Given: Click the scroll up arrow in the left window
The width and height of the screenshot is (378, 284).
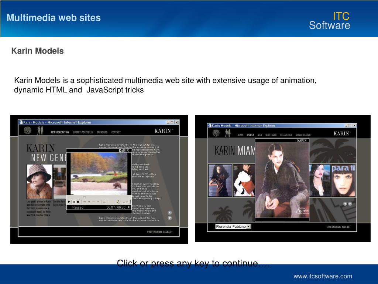Looking at the screenshot, I should (170, 213).
